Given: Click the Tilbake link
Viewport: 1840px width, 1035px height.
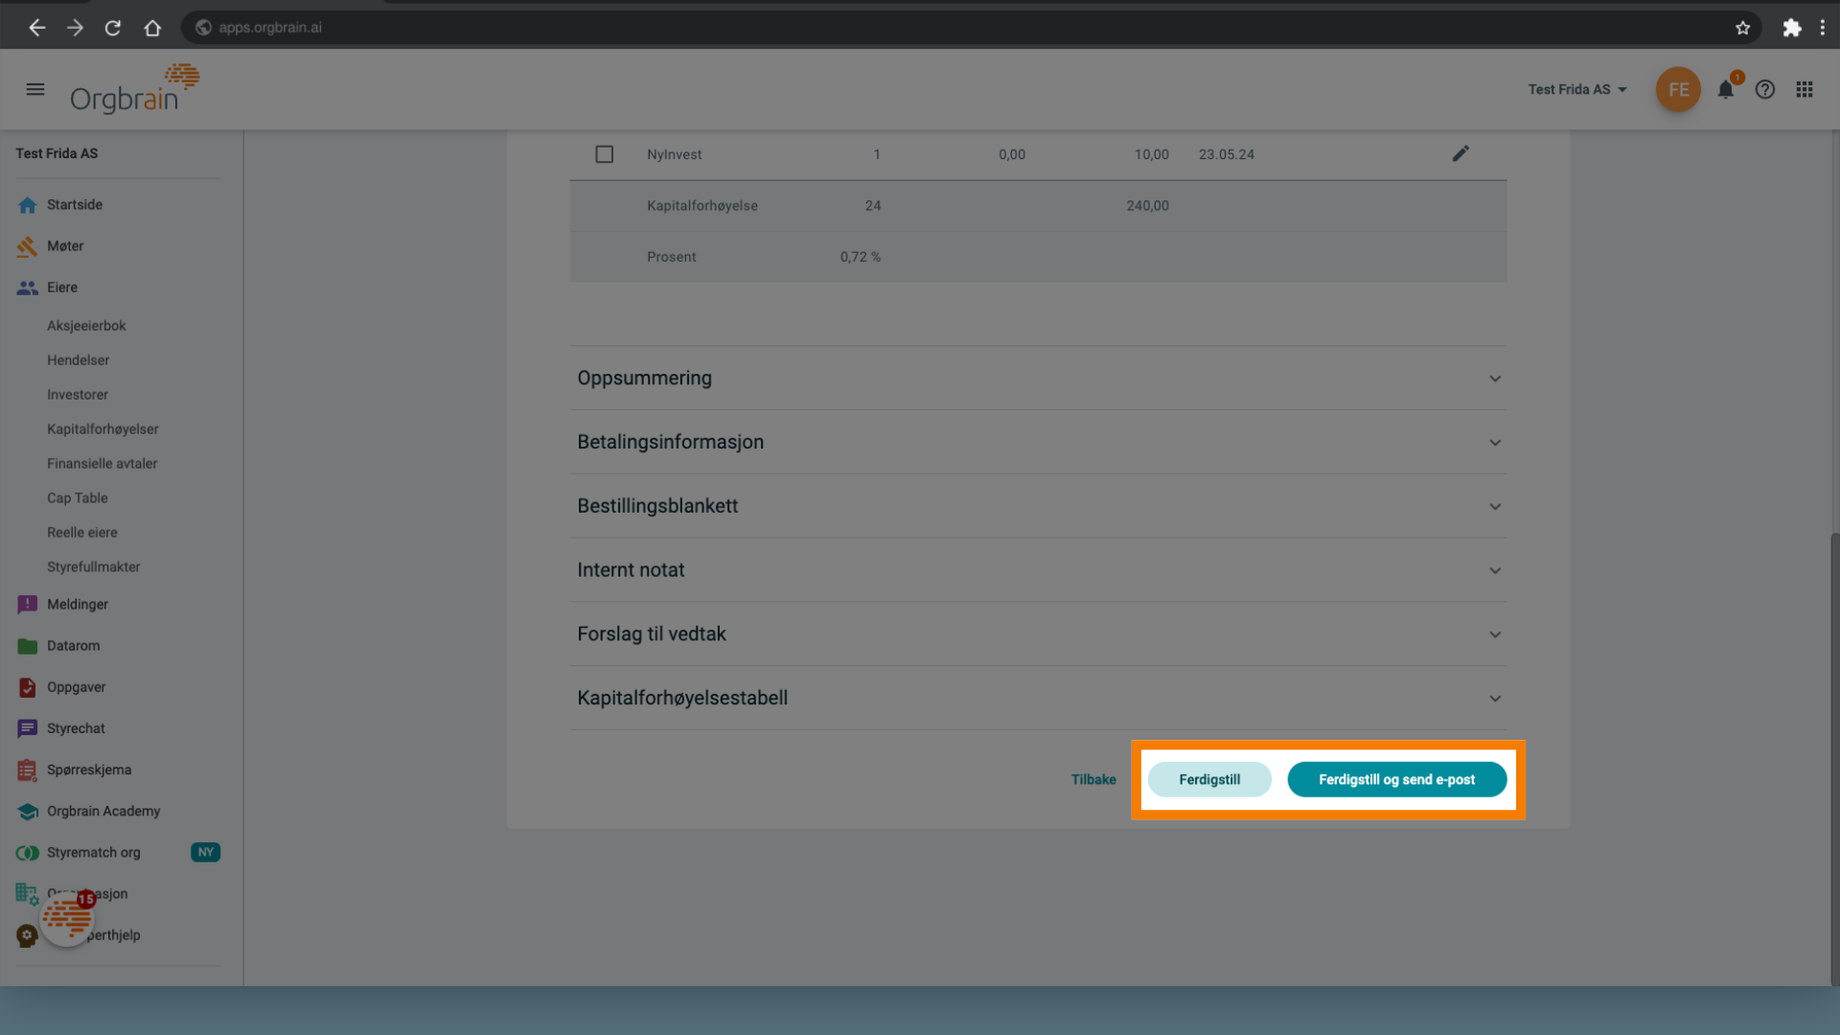Looking at the screenshot, I should point(1093,779).
